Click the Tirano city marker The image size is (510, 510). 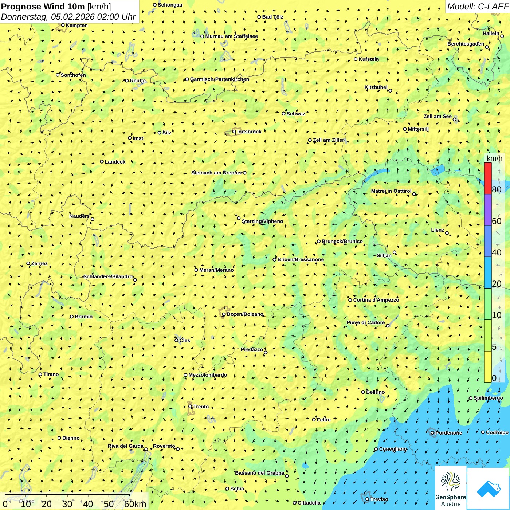tap(40, 374)
